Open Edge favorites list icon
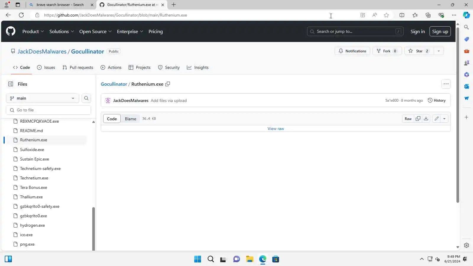 pos(415,15)
